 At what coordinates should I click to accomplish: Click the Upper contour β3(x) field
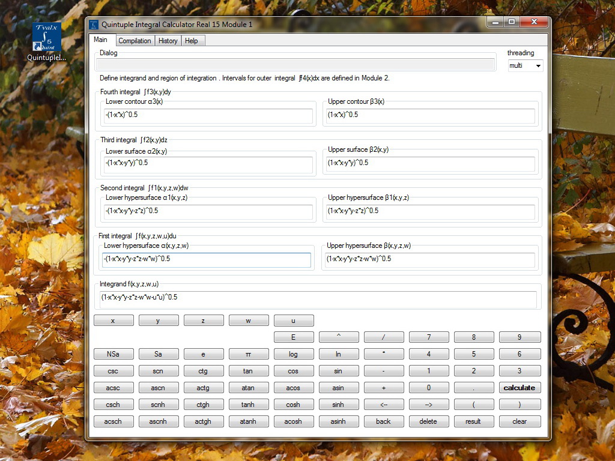pos(431,116)
